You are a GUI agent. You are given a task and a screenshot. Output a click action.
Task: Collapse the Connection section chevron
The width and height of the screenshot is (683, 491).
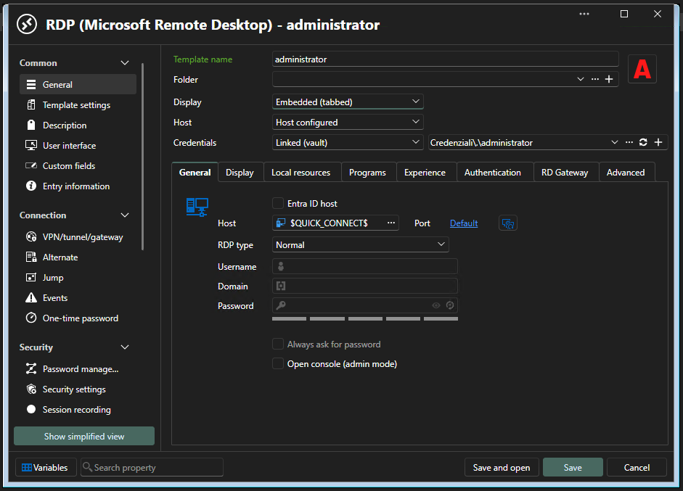pyautogui.click(x=125, y=215)
